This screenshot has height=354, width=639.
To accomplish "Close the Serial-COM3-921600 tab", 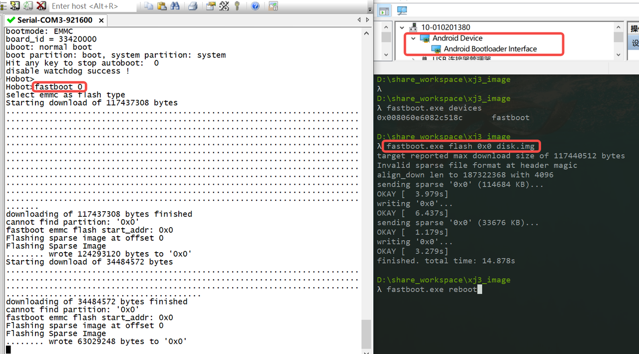I will (x=101, y=20).
